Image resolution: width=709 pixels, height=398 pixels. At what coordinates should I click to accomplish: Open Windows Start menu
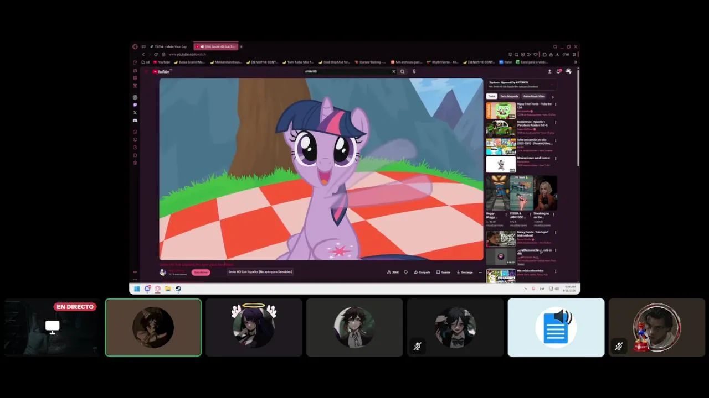pyautogui.click(x=137, y=289)
